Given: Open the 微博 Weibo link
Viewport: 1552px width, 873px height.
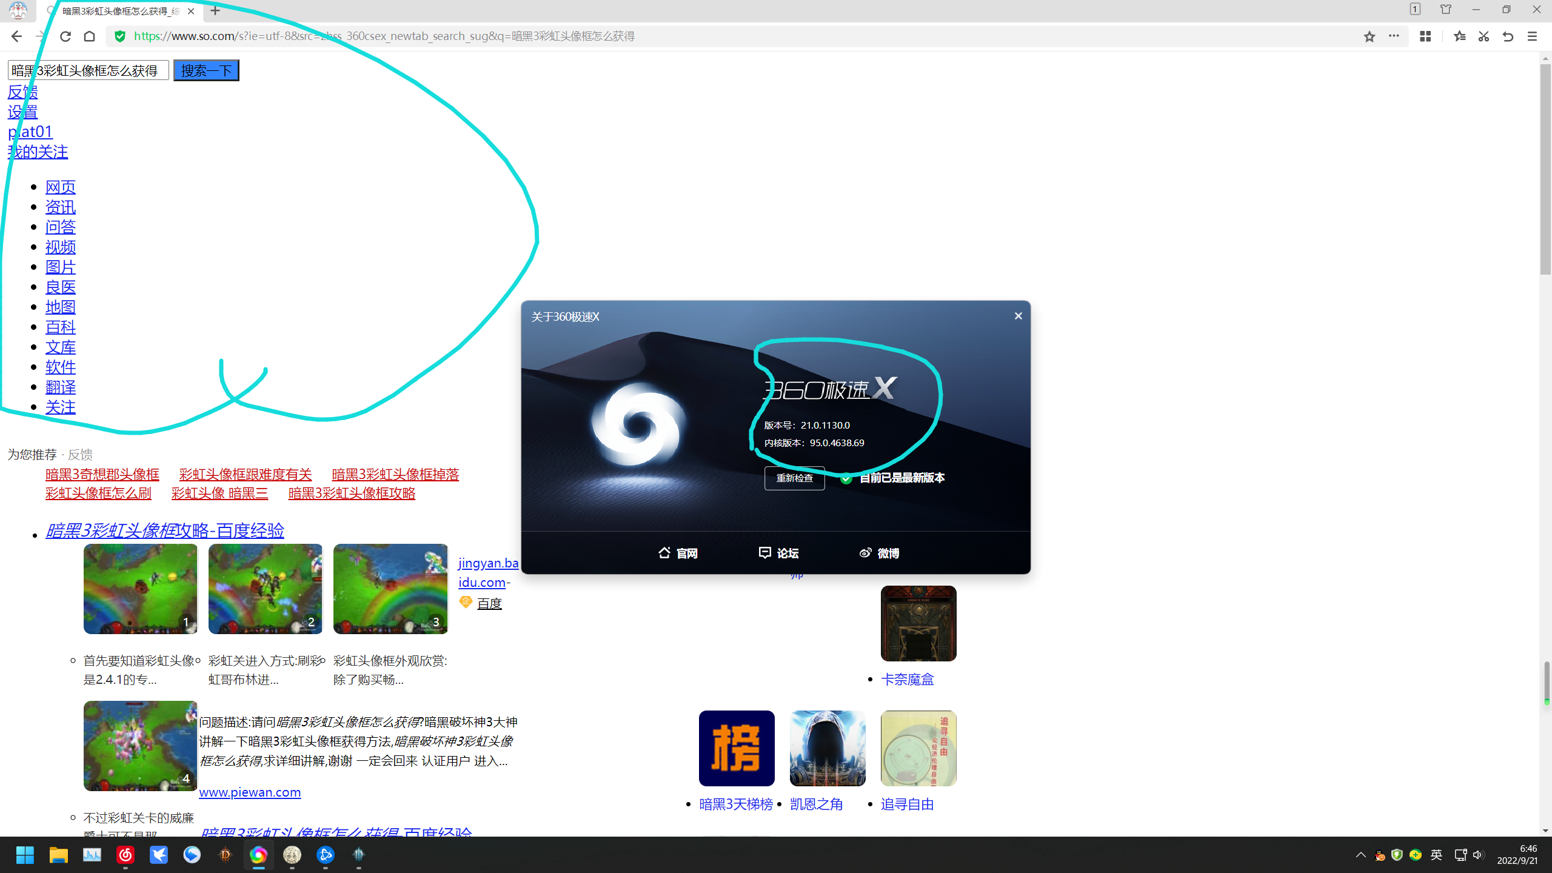Looking at the screenshot, I should coord(880,553).
